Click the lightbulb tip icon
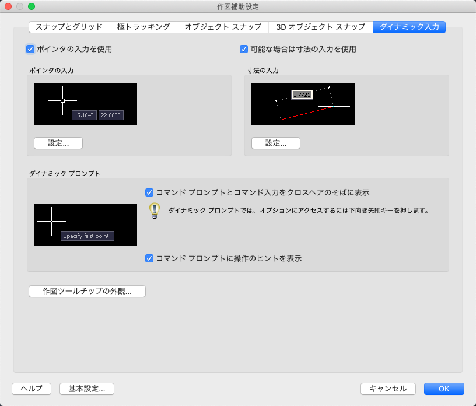Viewport: 476px width, 406px height. (155, 211)
